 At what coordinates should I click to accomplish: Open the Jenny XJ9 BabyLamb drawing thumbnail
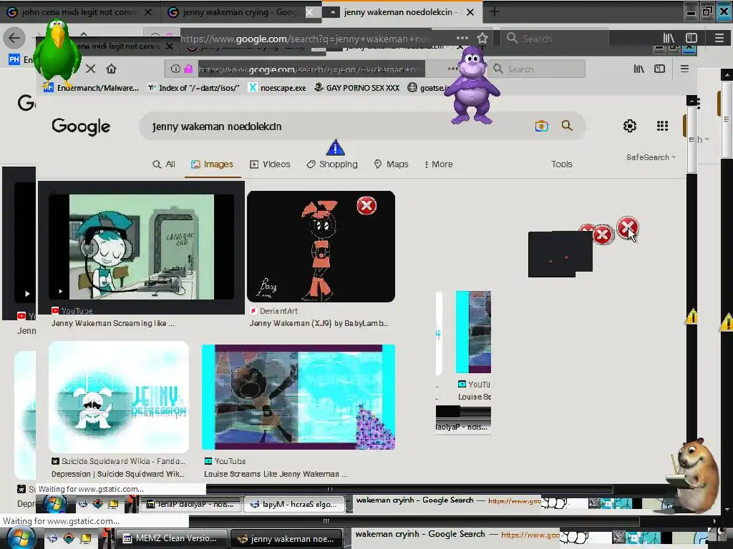tap(321, 247)
